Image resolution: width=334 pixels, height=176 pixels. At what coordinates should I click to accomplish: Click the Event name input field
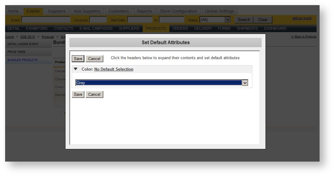46,20
